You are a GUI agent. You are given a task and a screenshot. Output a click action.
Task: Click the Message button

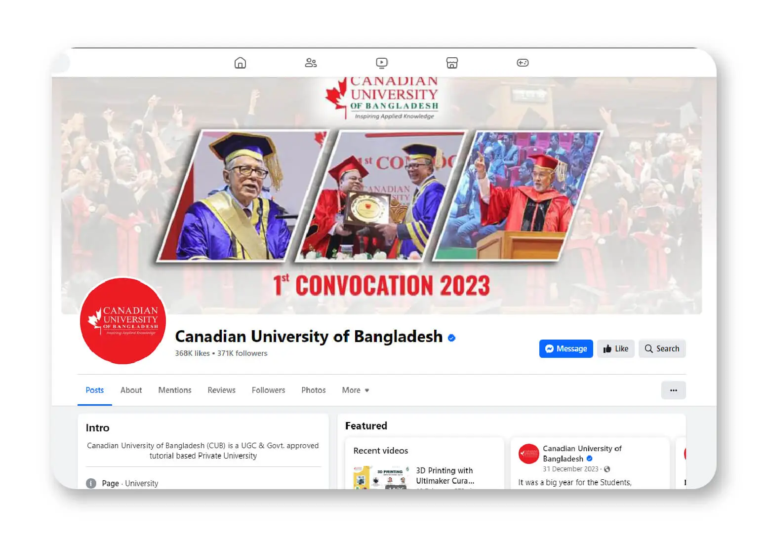coord(566,348)
